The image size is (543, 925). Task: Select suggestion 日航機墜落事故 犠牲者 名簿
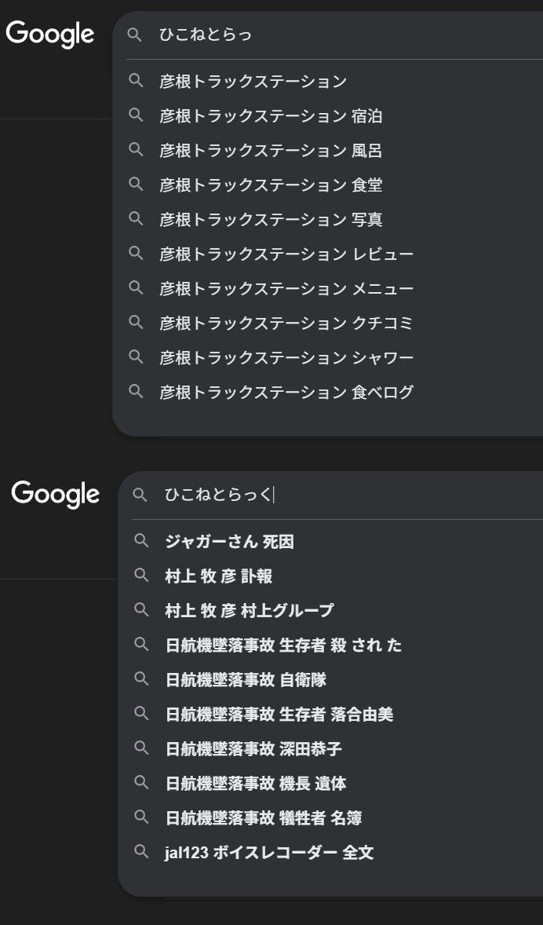[263, 817]
